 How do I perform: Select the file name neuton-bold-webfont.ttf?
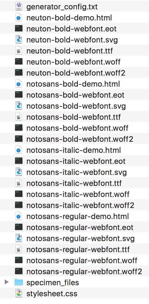pos(70,51)
